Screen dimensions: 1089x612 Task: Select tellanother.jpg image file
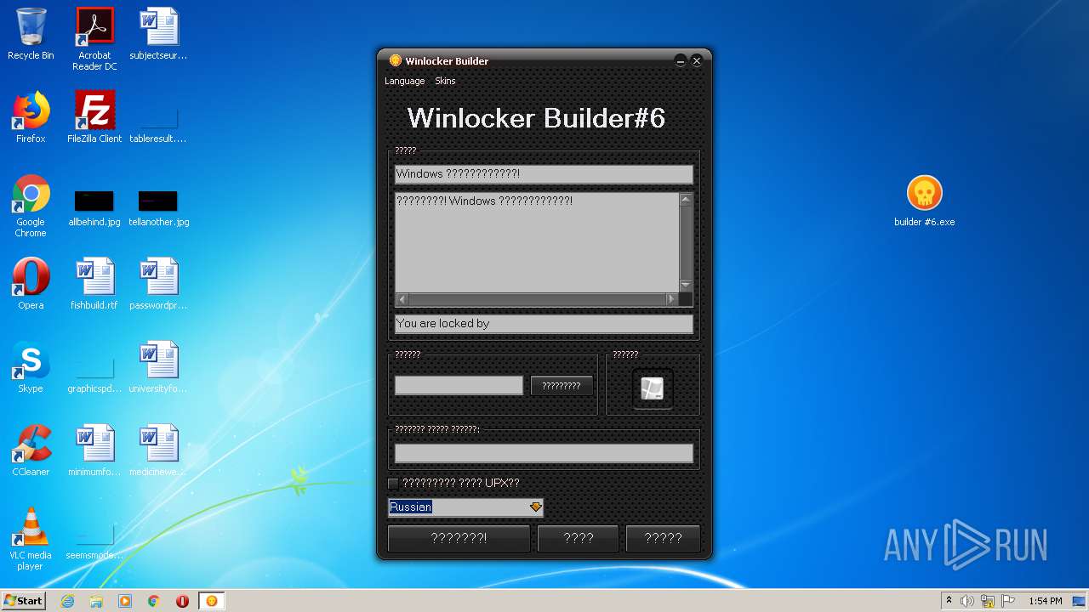tap(158, 208)
